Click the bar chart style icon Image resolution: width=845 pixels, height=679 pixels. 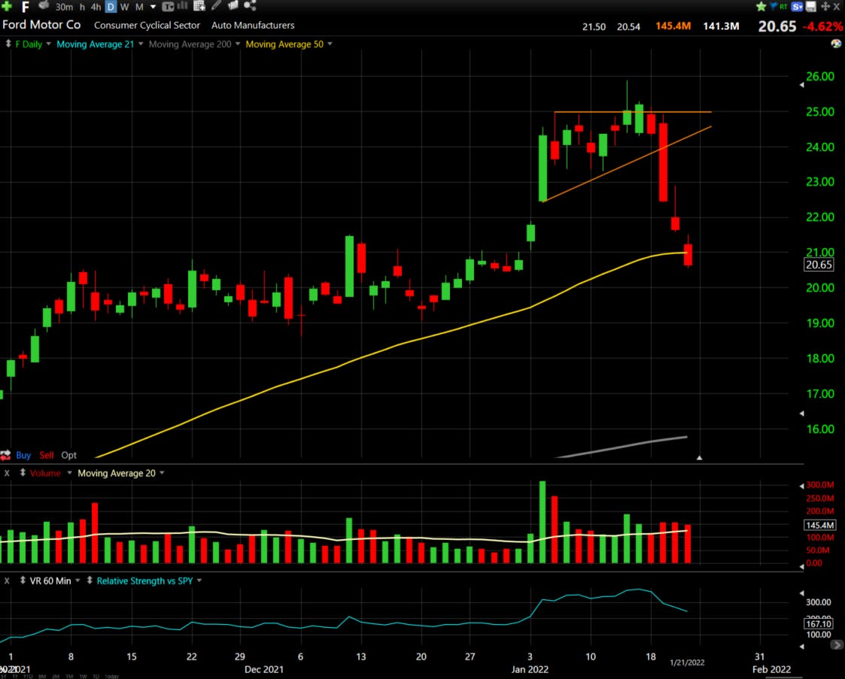(x=183, y=6)
